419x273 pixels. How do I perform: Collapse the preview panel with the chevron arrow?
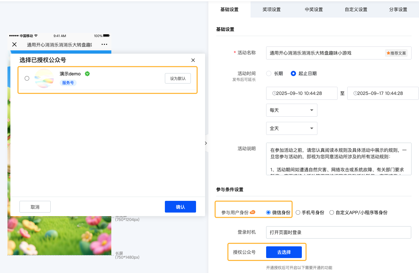[206, 143]
